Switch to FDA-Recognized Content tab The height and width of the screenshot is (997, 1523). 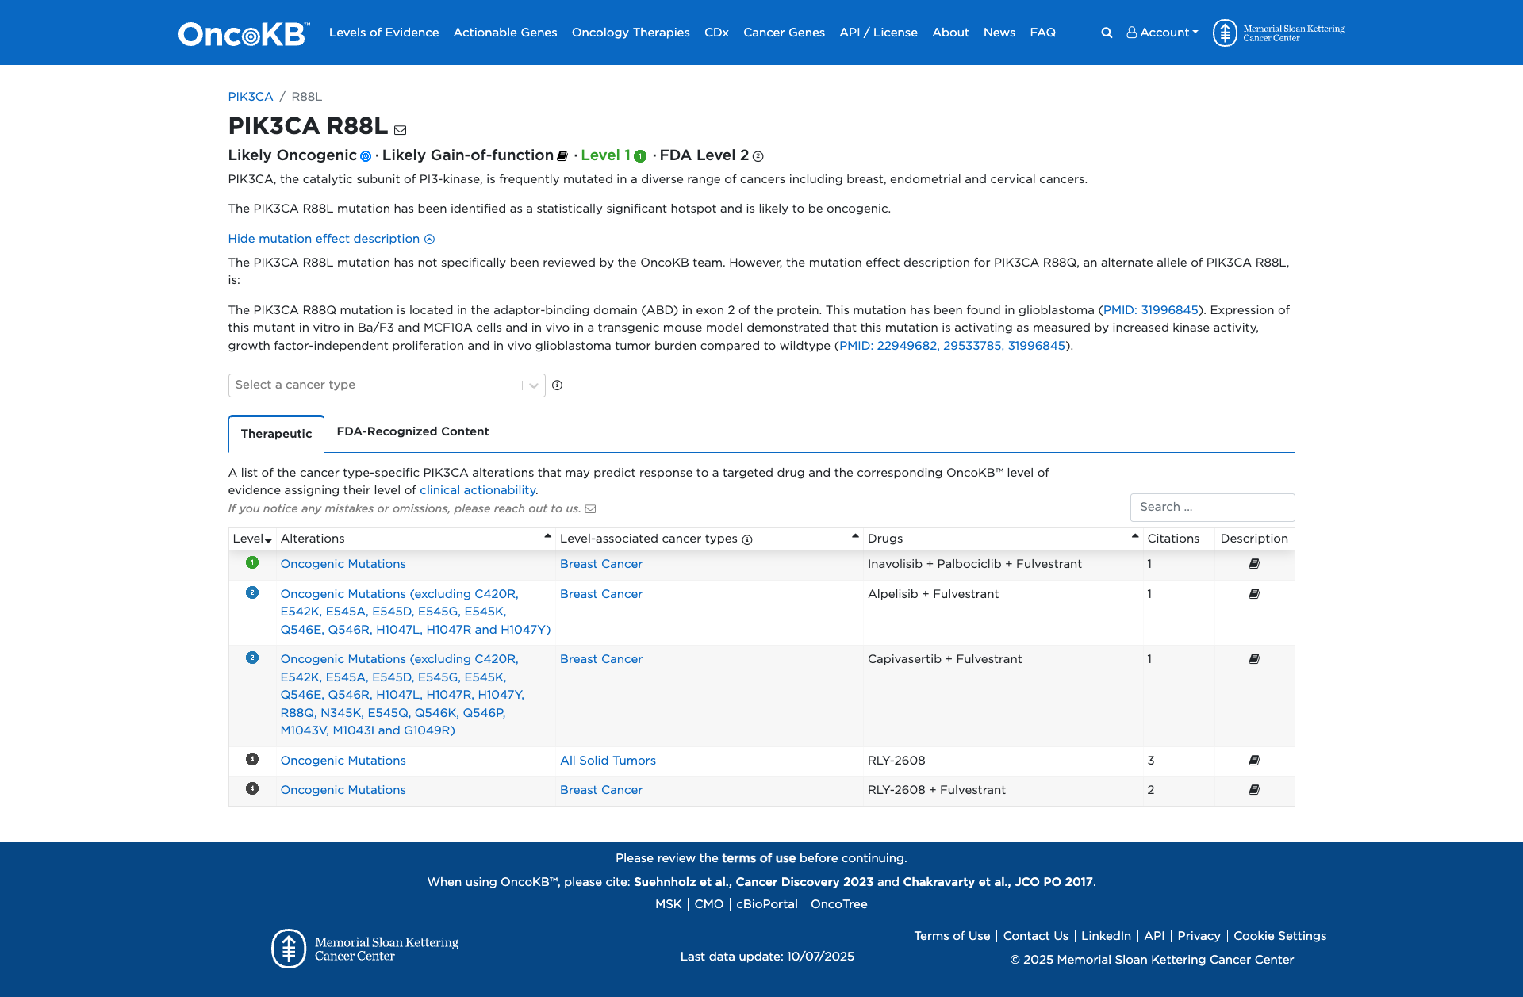tap(412, 431)
